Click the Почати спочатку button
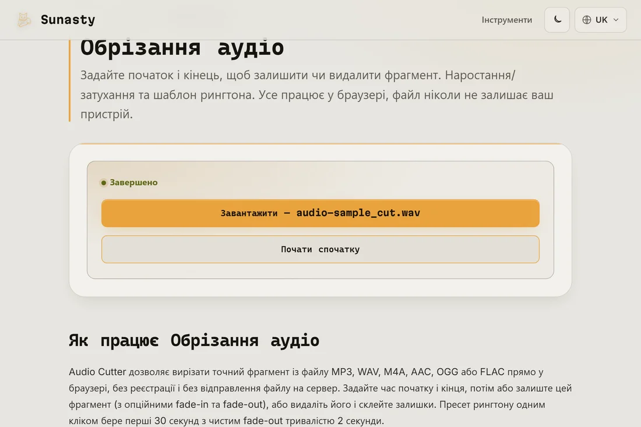Viewport: 641px width, 427px height. click(320, 249)
